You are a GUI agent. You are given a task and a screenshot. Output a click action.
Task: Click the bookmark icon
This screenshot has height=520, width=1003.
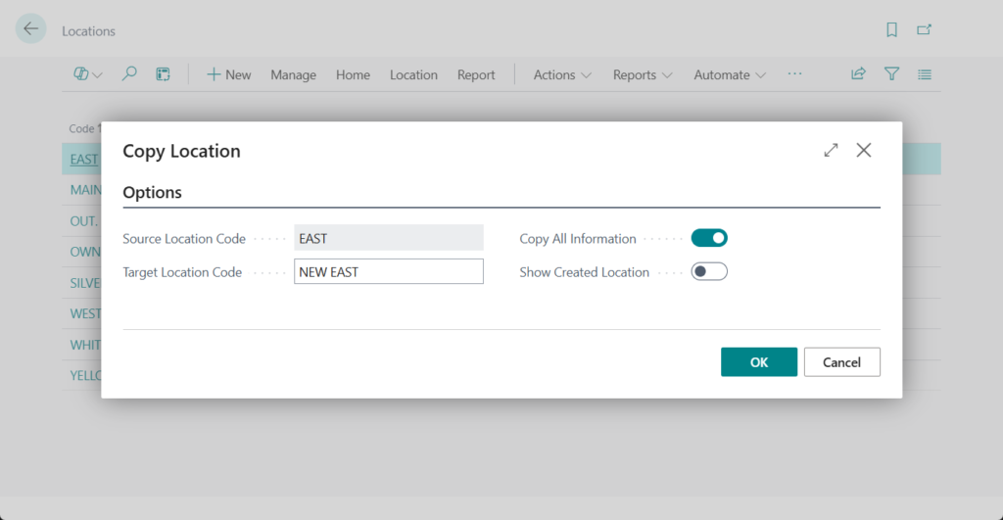coord(891,30)
